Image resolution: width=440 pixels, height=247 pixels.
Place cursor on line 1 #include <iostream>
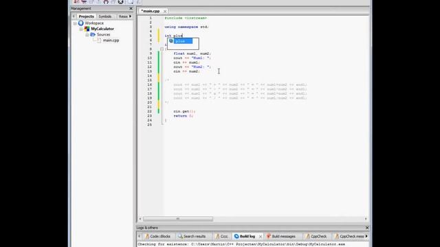point(186,18)
